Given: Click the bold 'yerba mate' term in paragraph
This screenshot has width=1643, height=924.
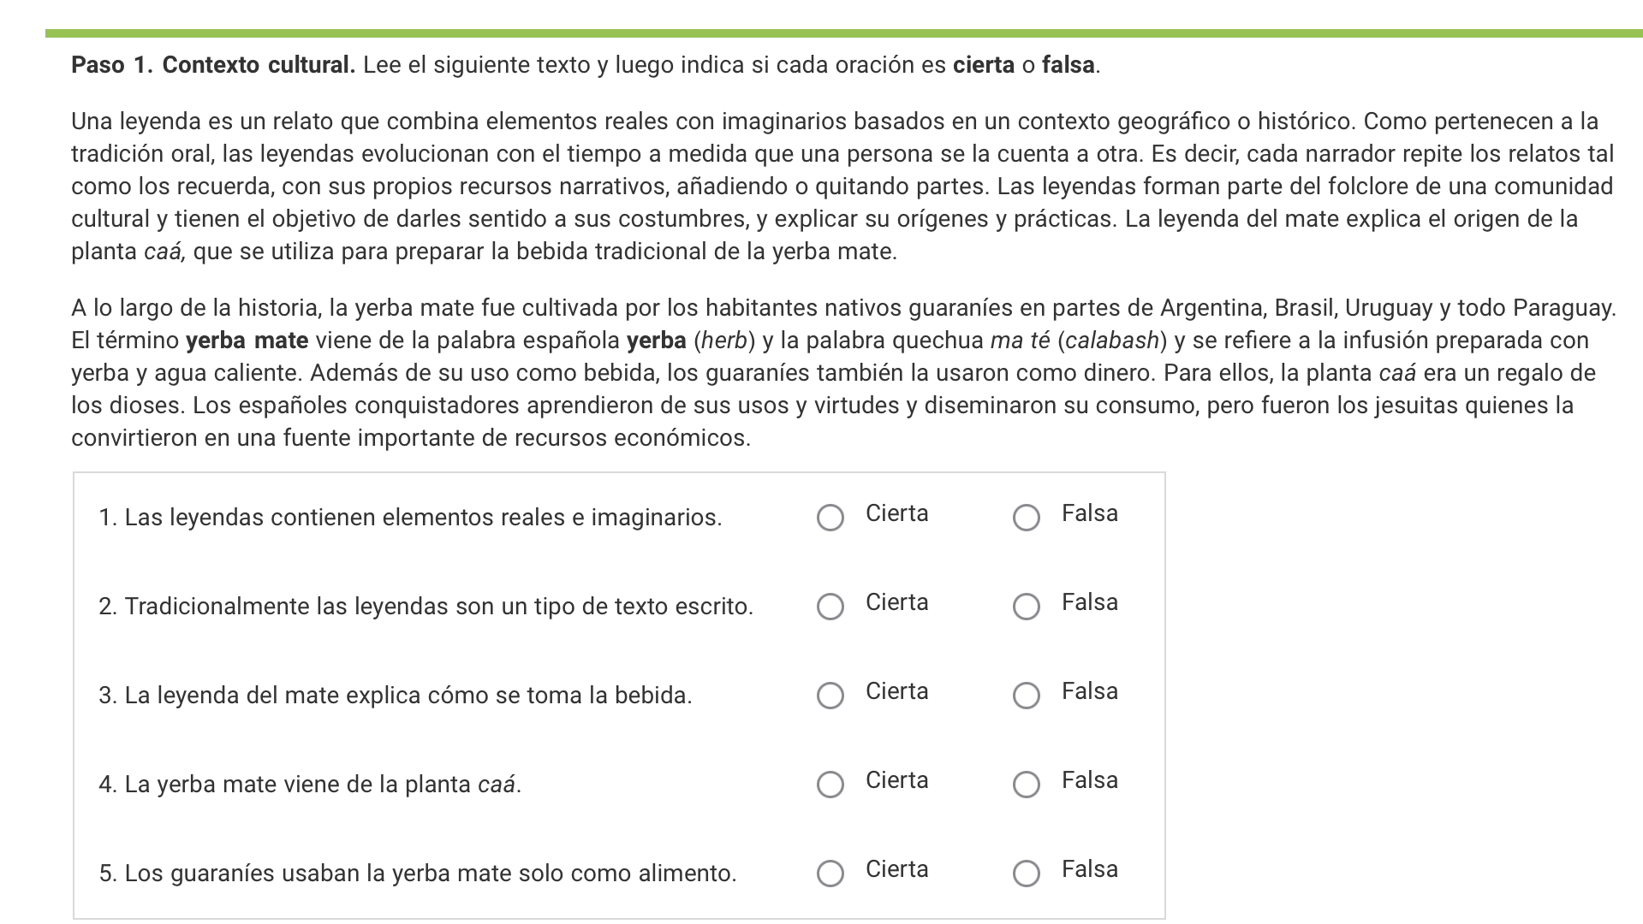Looking at the screenshot, I should click(x=247, y=341).
